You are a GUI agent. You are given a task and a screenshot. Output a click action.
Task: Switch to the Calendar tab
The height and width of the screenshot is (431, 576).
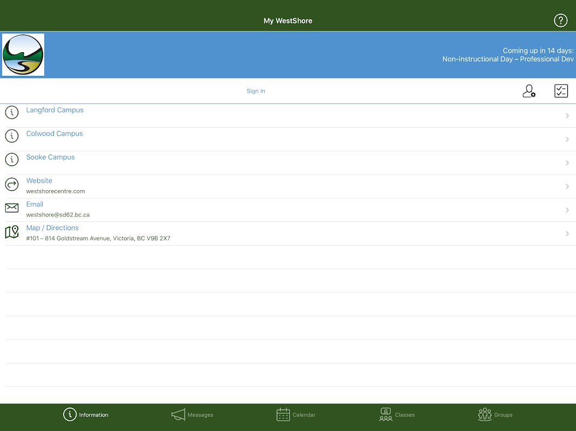point(296,414)
